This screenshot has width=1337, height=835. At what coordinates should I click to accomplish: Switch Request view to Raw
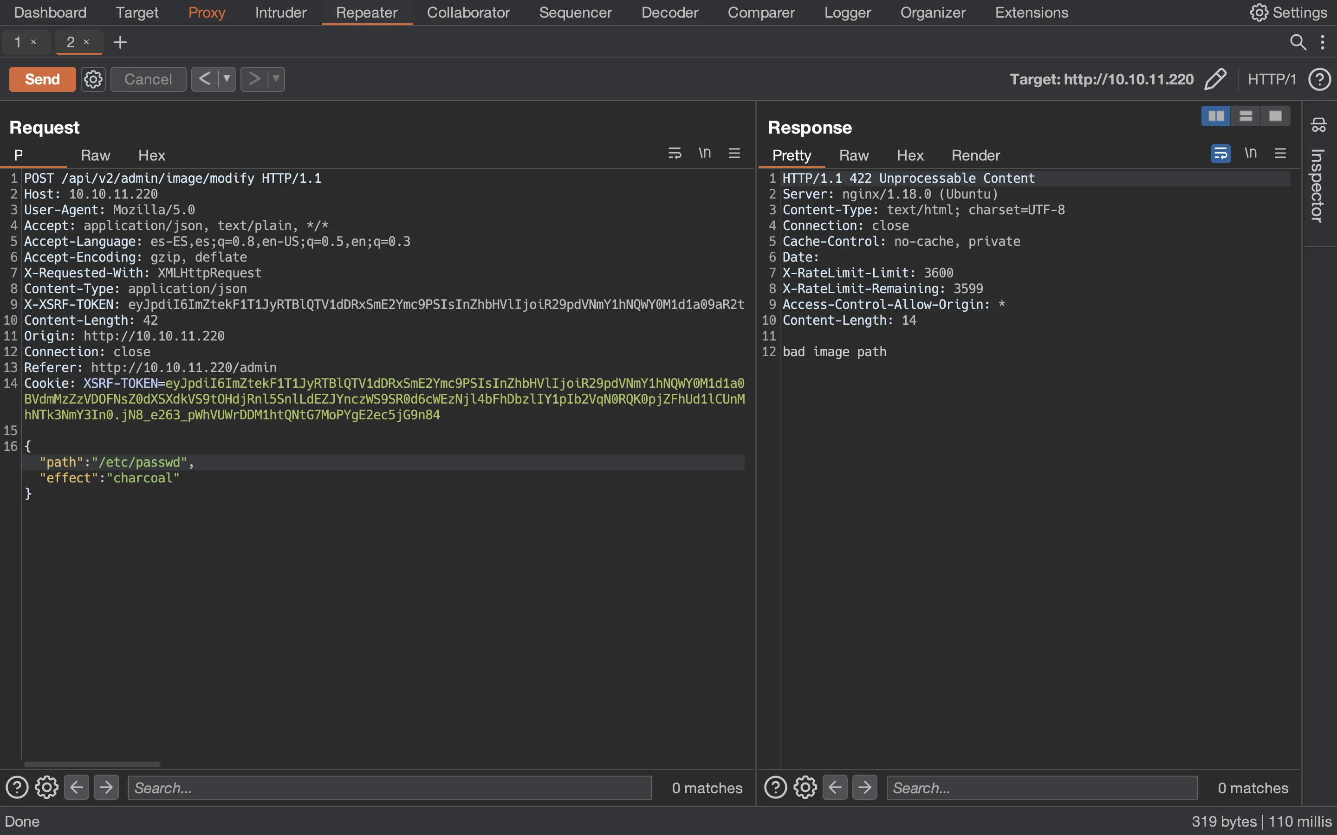tap(96, 155)
